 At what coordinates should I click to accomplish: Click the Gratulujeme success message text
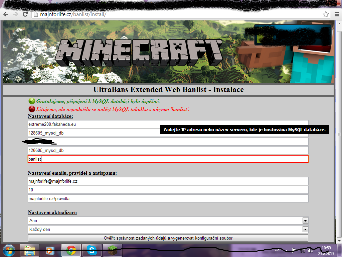coord(98,101)
